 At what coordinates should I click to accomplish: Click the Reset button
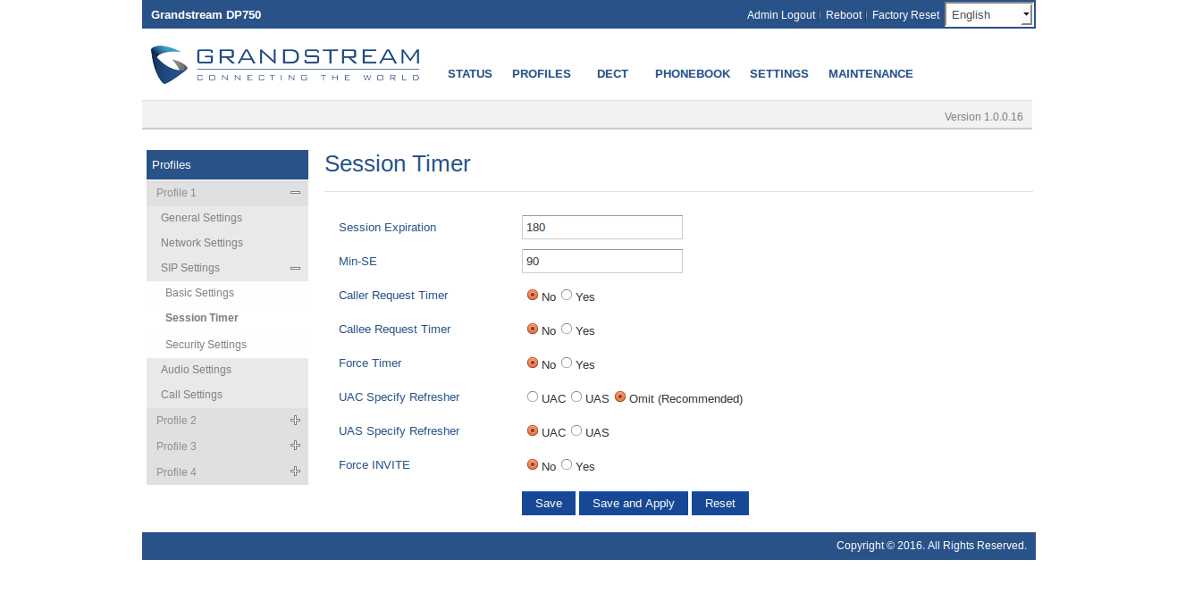[x=719, y=504]
